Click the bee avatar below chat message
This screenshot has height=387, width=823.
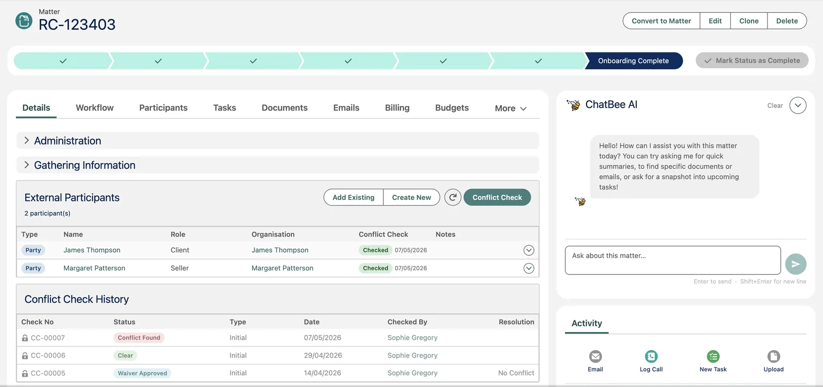coord(580,201)
